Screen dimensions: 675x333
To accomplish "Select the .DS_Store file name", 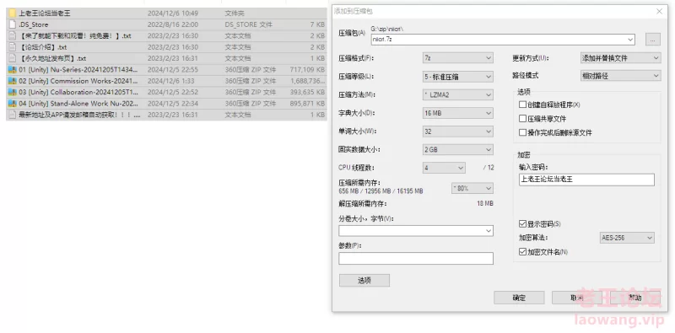I will click(34, 24).
